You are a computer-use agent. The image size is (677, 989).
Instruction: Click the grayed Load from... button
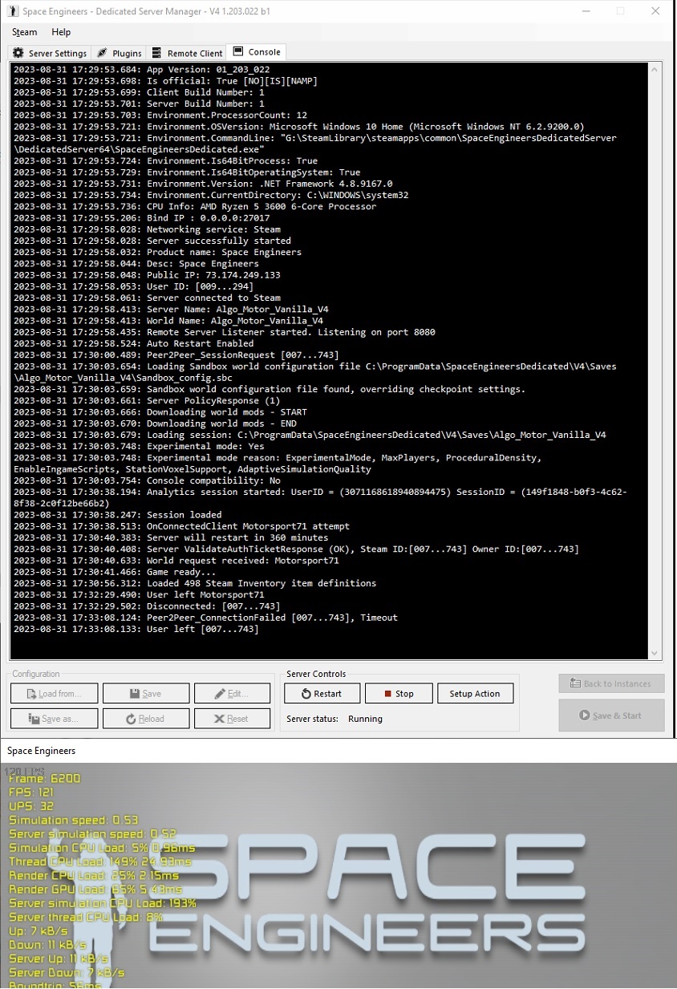(x=55, y=694)
